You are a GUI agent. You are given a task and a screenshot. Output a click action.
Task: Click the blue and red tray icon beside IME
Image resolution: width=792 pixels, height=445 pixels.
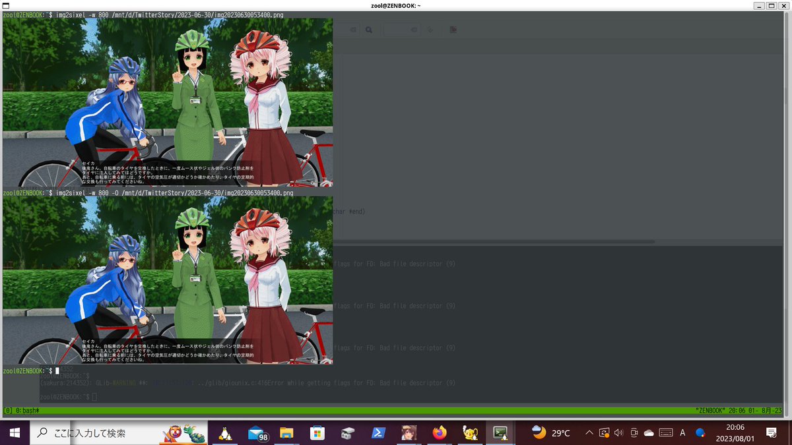tap(700, 433)
